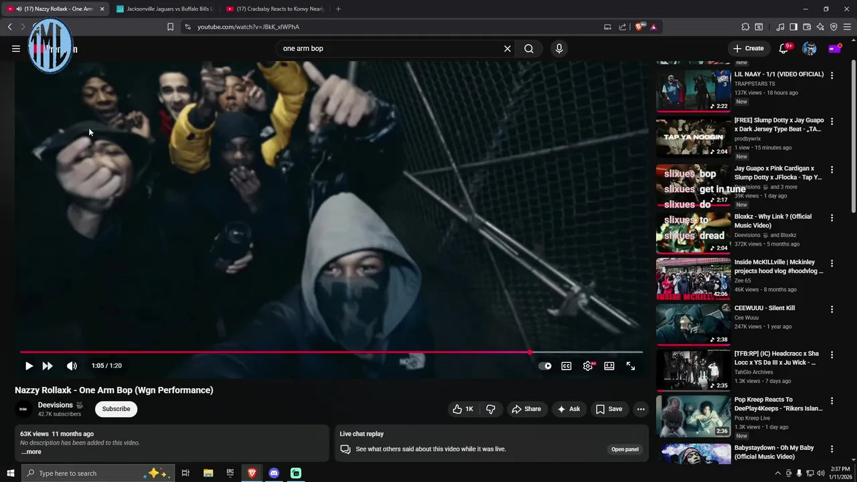Viewport: 857px width, 482px height.
Task: Skip to the next video
Action: [x=48, y=366]
